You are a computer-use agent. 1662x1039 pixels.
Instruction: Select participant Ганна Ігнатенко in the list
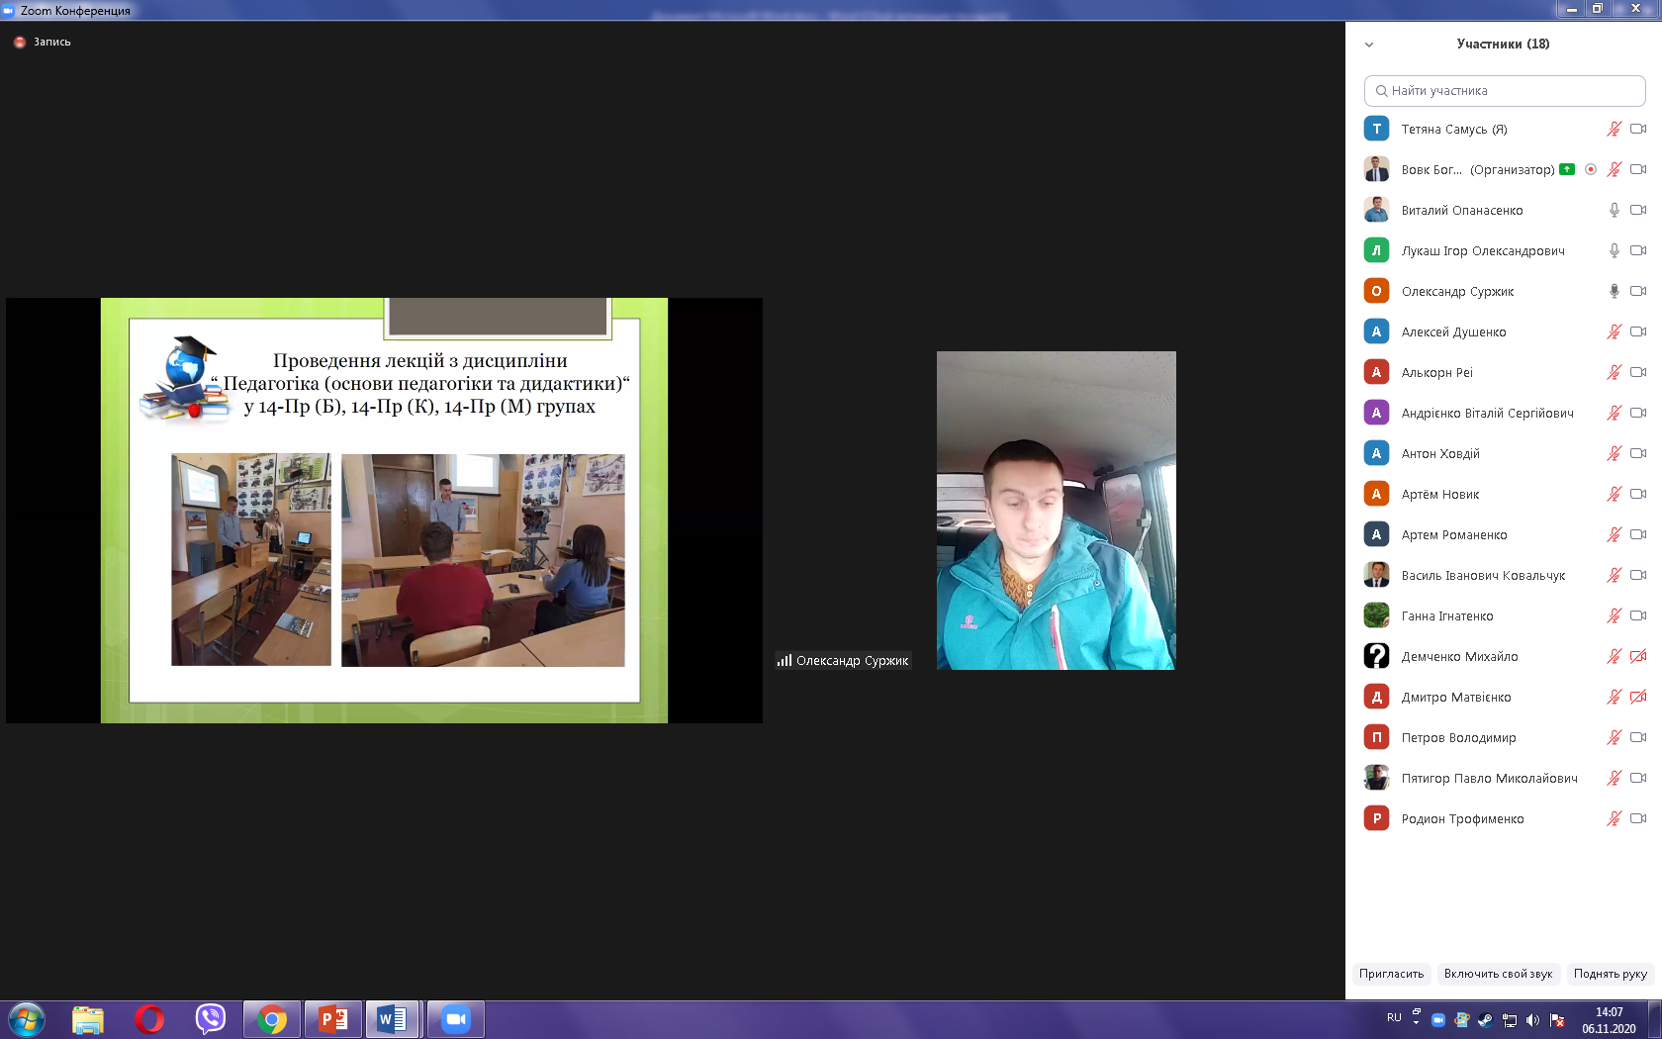[x=1447, y=615]
